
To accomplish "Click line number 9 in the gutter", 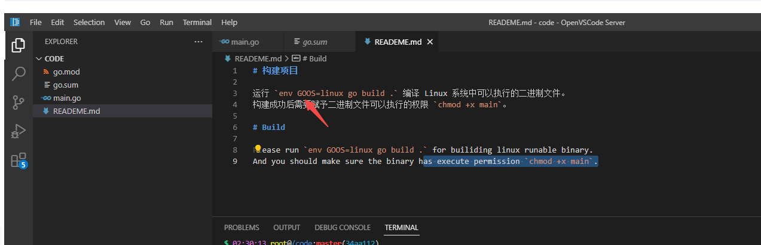I will tap(235, 161).
